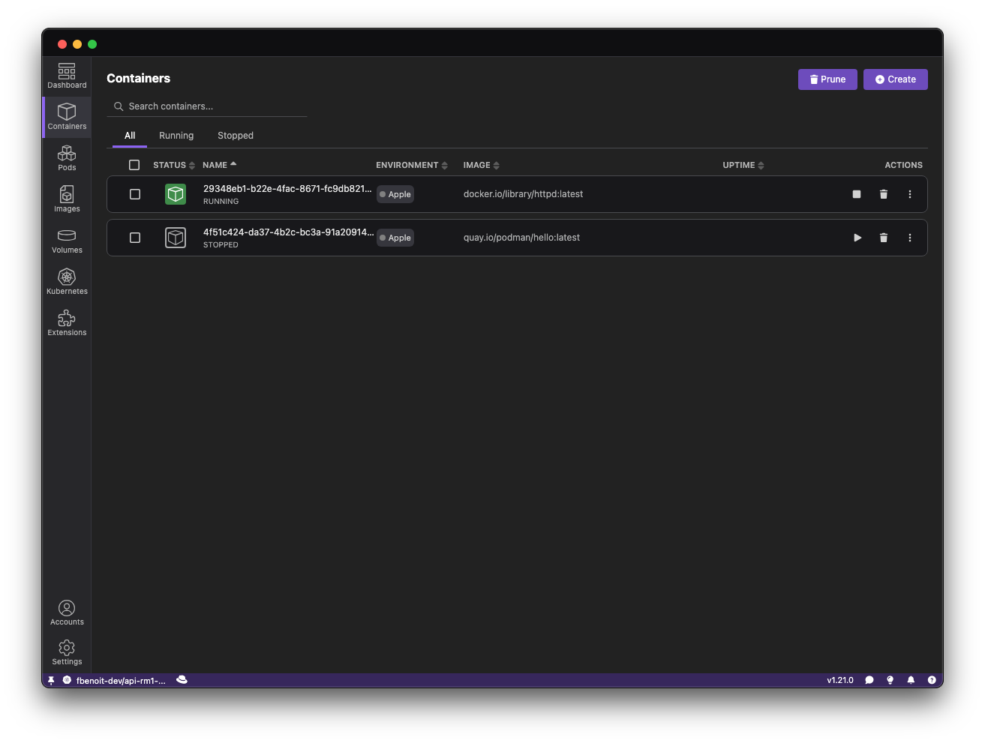Switch to the Stopped tab

pos(236,136)
